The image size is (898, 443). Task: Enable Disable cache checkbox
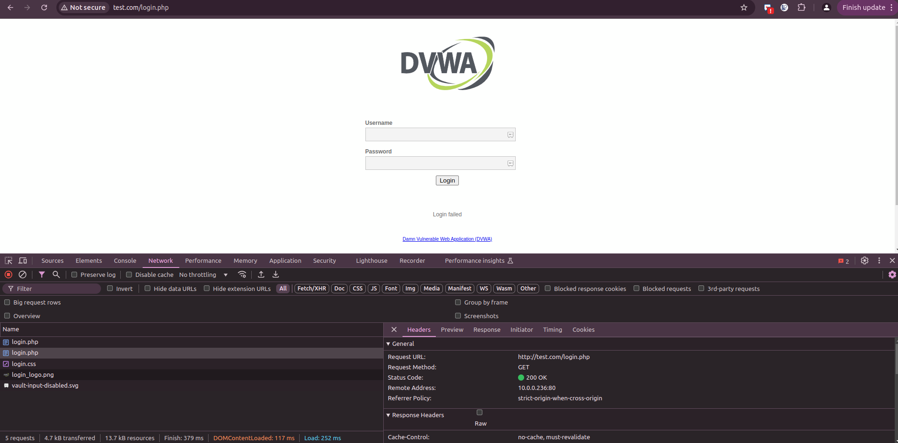(129, 275)
